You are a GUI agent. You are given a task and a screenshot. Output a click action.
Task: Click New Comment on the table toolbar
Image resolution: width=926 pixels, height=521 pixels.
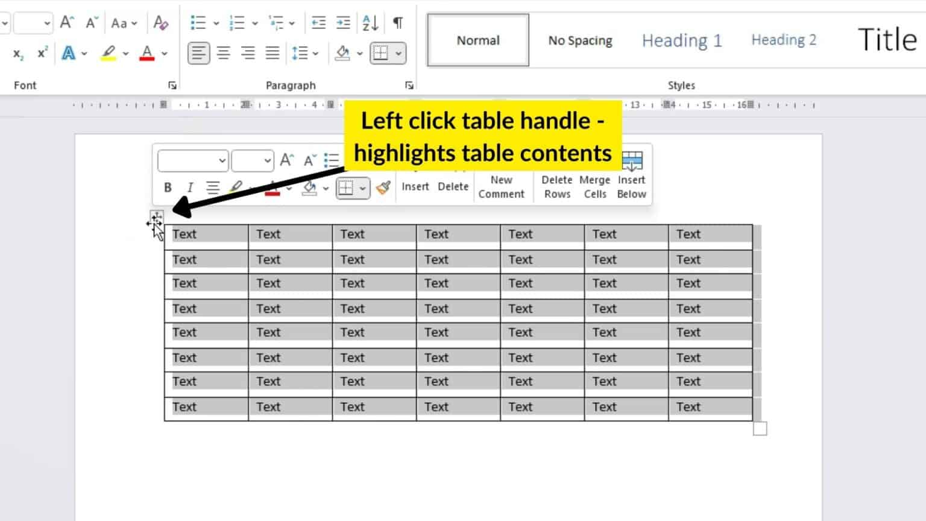pyautogui.click(x=502, y=186)
